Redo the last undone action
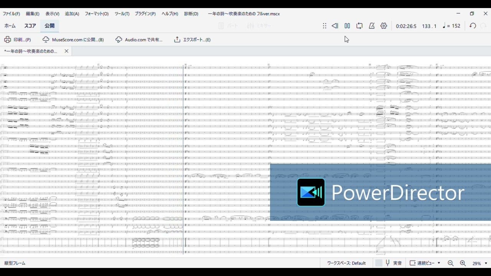 (x=484, y=26)
